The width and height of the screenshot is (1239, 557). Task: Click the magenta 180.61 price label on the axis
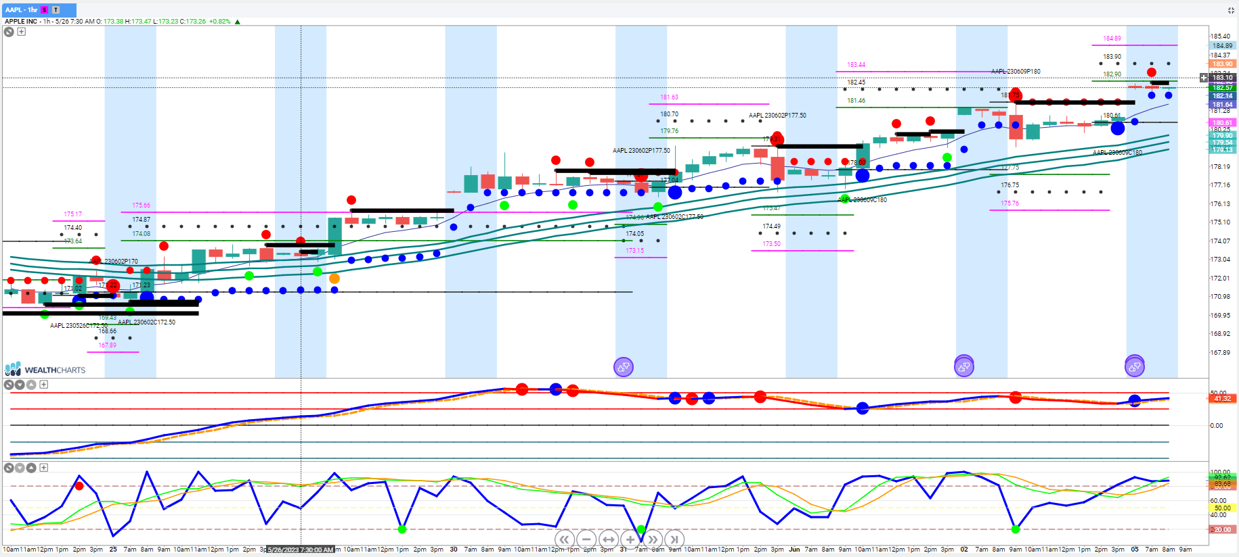coord(1222,123)
